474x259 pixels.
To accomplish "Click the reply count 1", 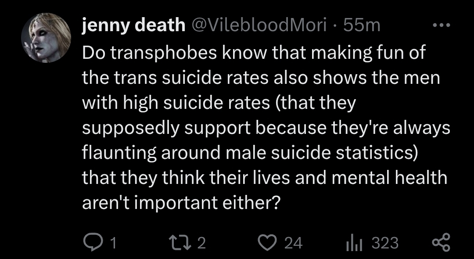I will click(113, 243).
